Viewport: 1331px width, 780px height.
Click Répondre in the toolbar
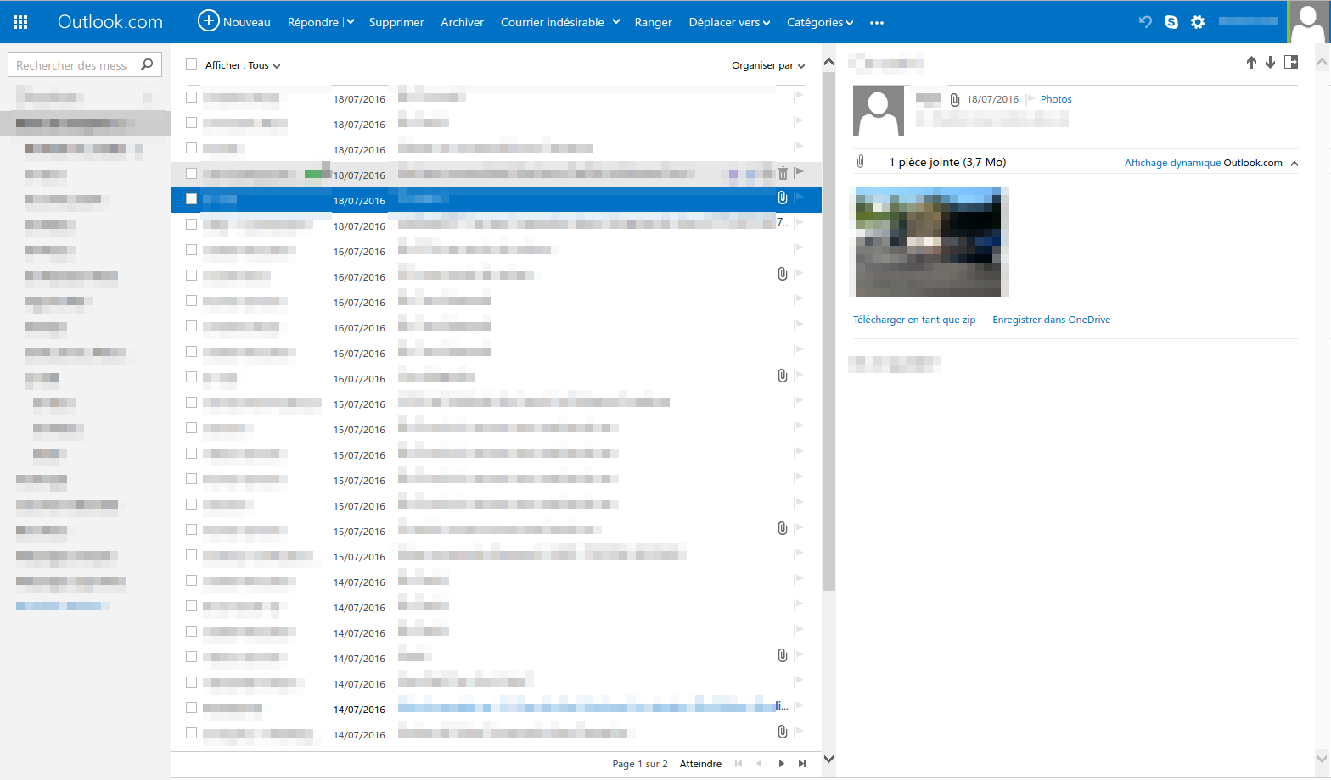pyautogui.click(x=313, y=22)
